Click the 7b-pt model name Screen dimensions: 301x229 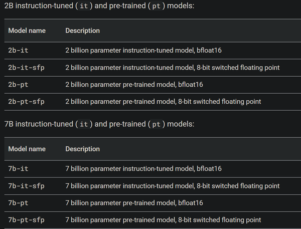[x=18, y=203]
